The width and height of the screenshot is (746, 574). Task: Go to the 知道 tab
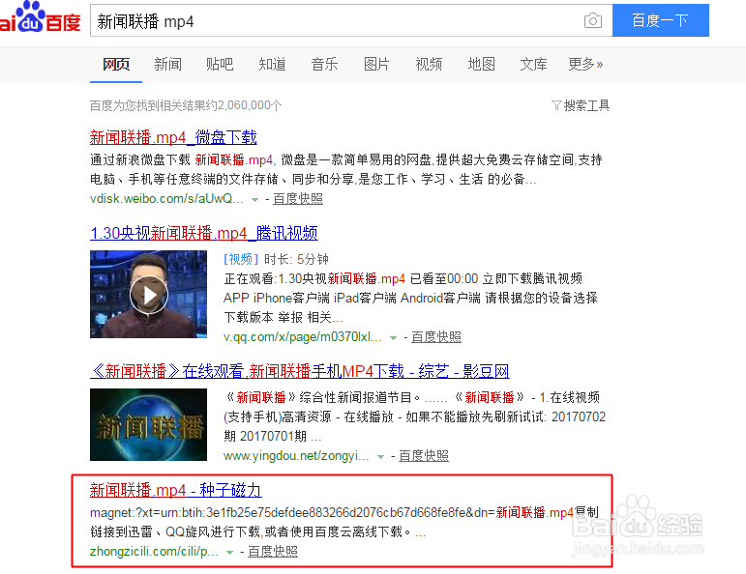(x=272, y=64)
